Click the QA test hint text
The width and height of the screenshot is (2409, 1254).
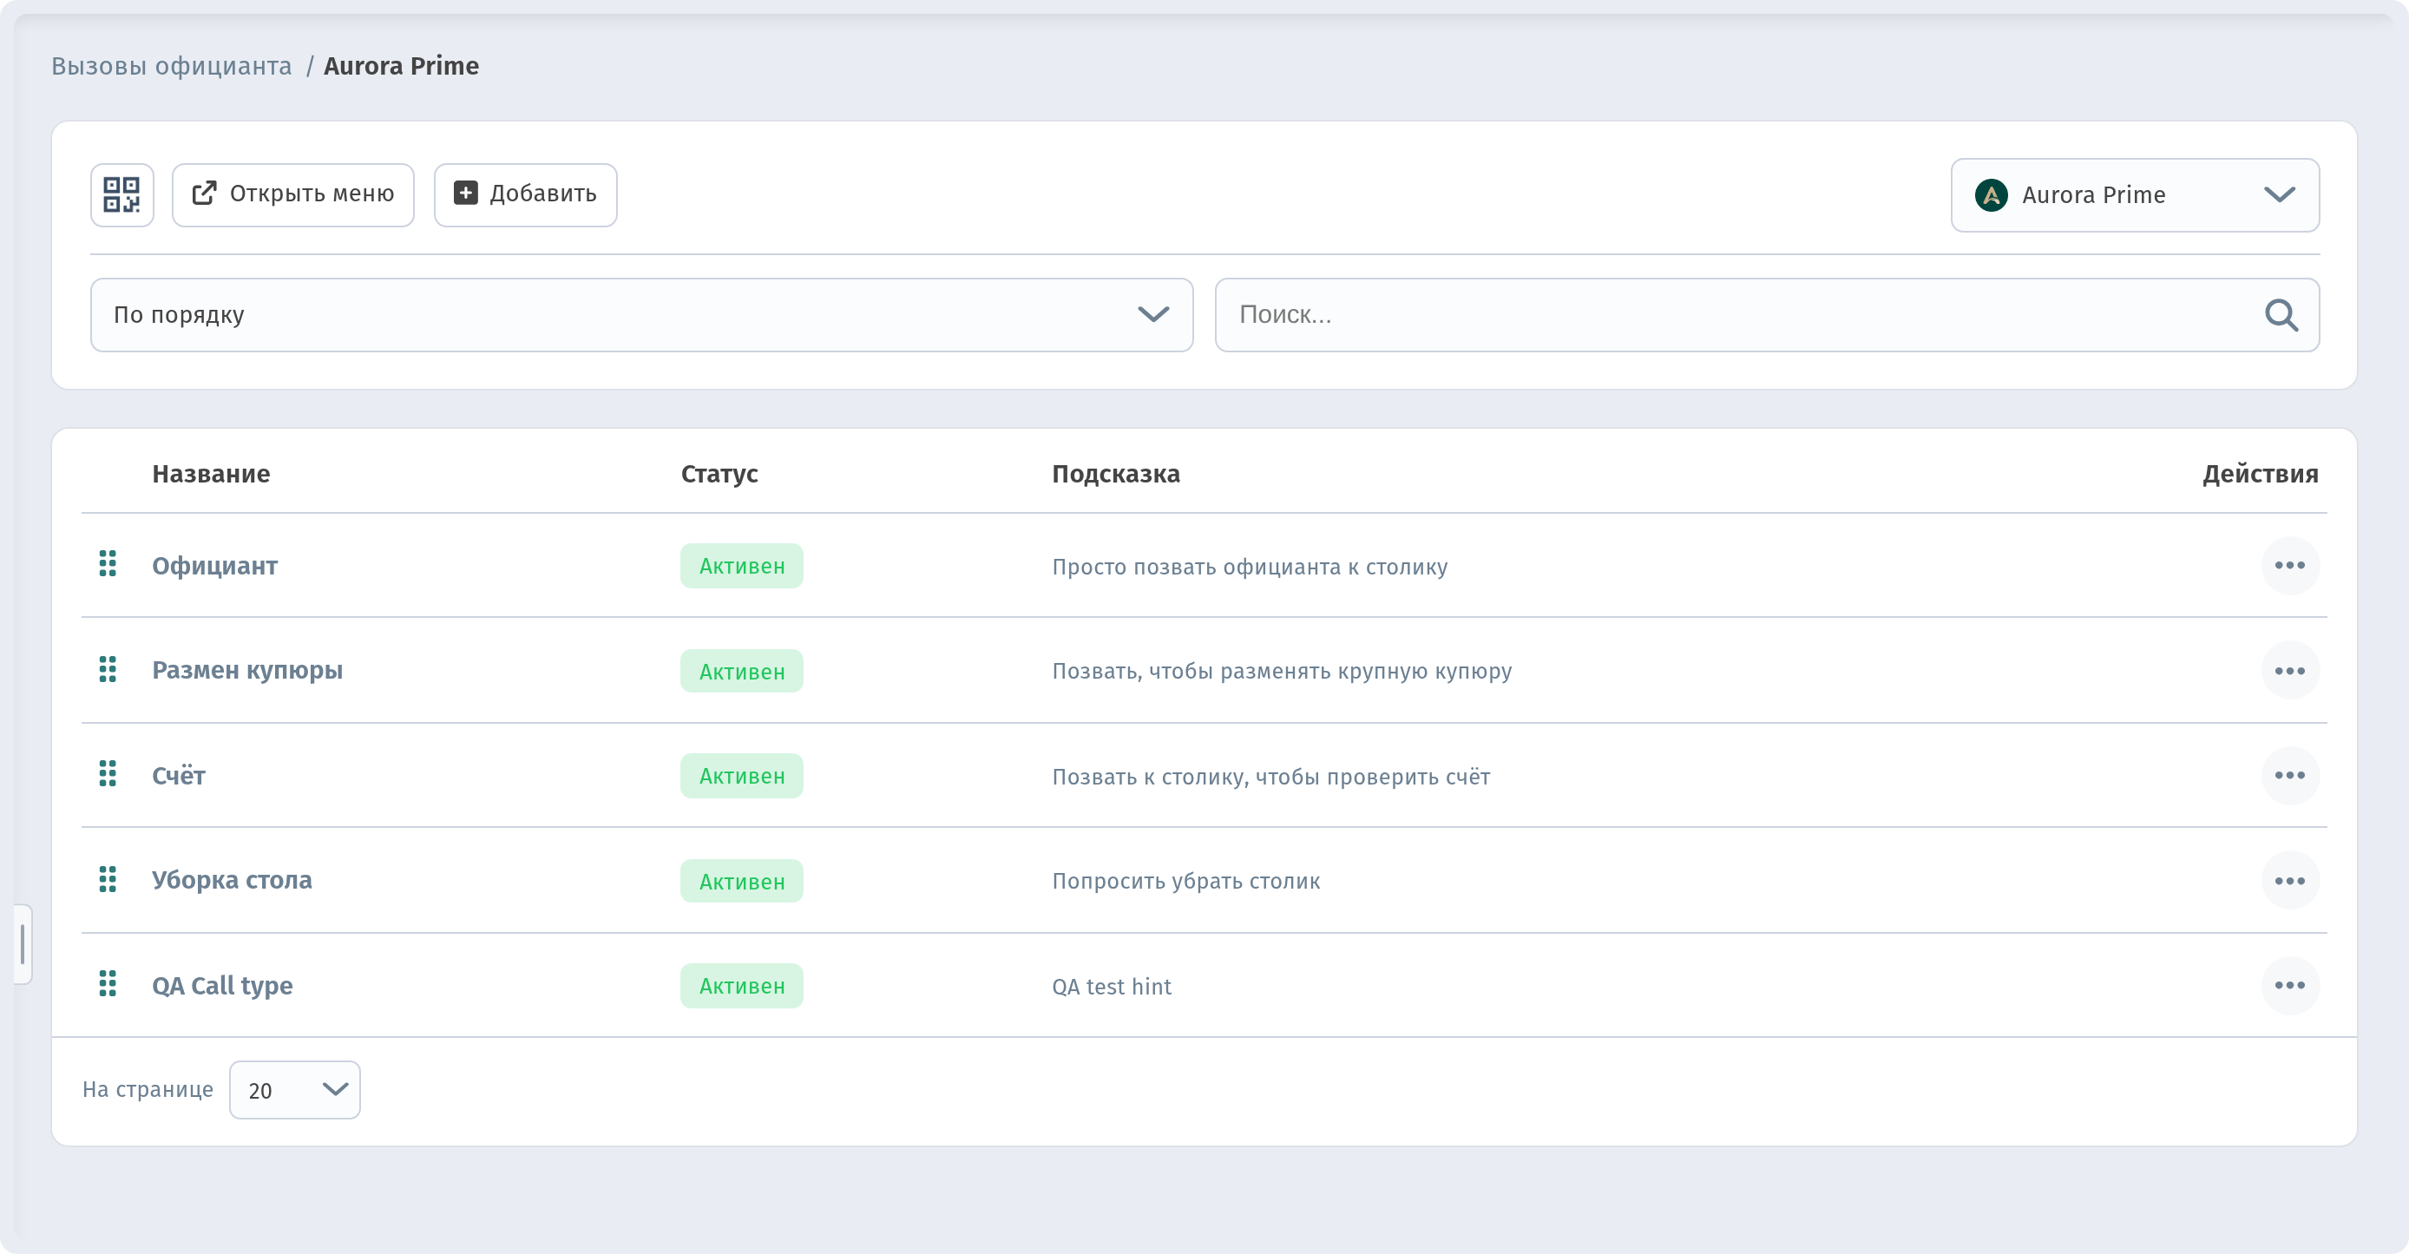(x=1112, y=987)
